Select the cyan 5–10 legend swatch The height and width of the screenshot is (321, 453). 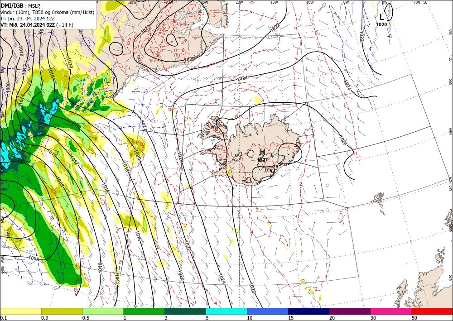(226, 311)
